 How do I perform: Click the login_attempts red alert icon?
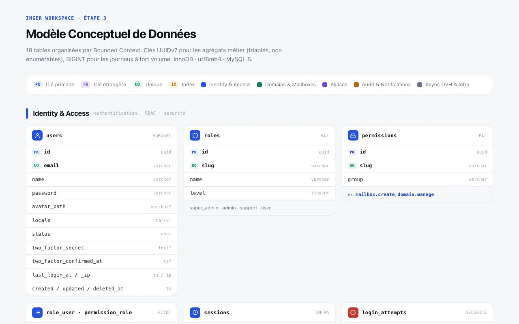pyautogui.click(x=353, y=312)
